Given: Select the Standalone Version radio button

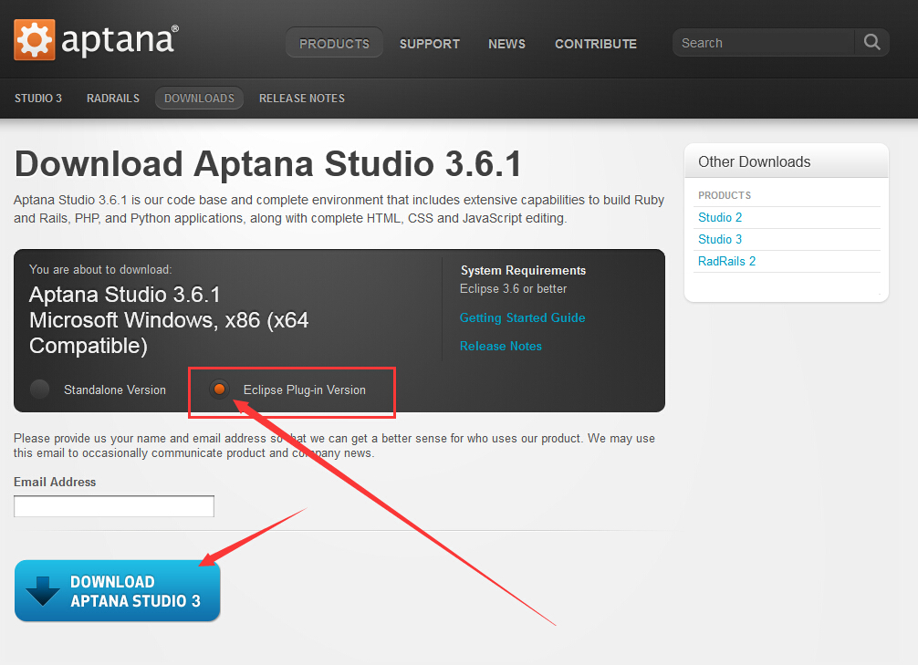Looking at the screenshot, I should tap(40, 390).
